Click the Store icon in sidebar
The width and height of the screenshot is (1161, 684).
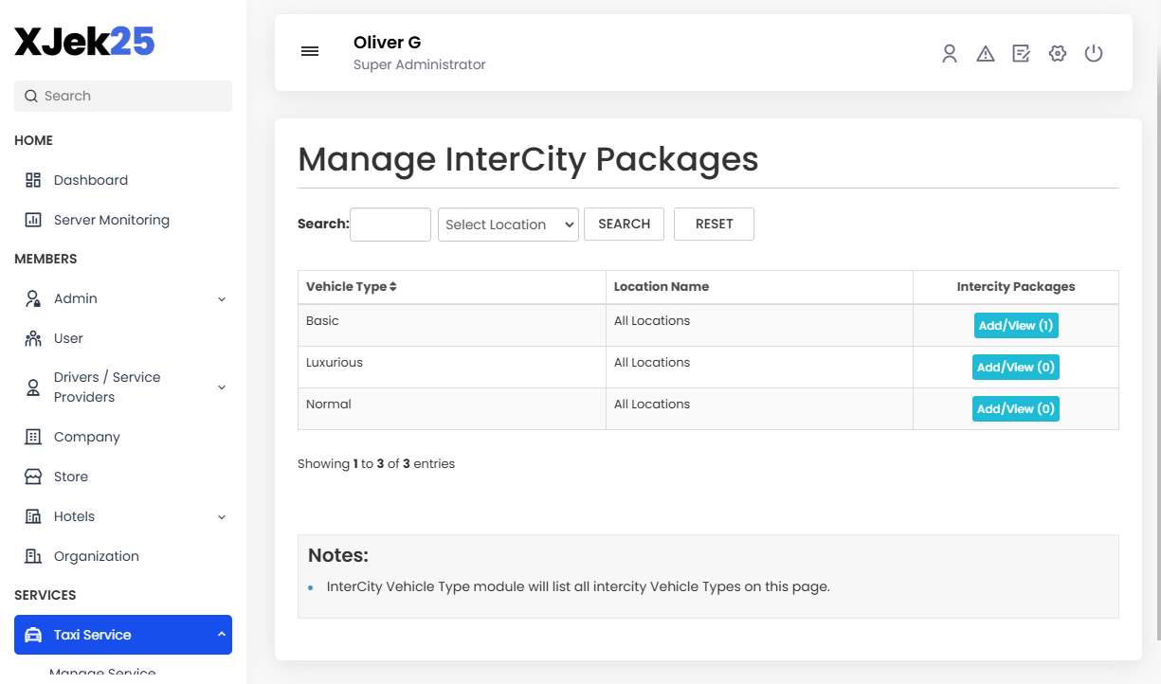click(31, 477)
